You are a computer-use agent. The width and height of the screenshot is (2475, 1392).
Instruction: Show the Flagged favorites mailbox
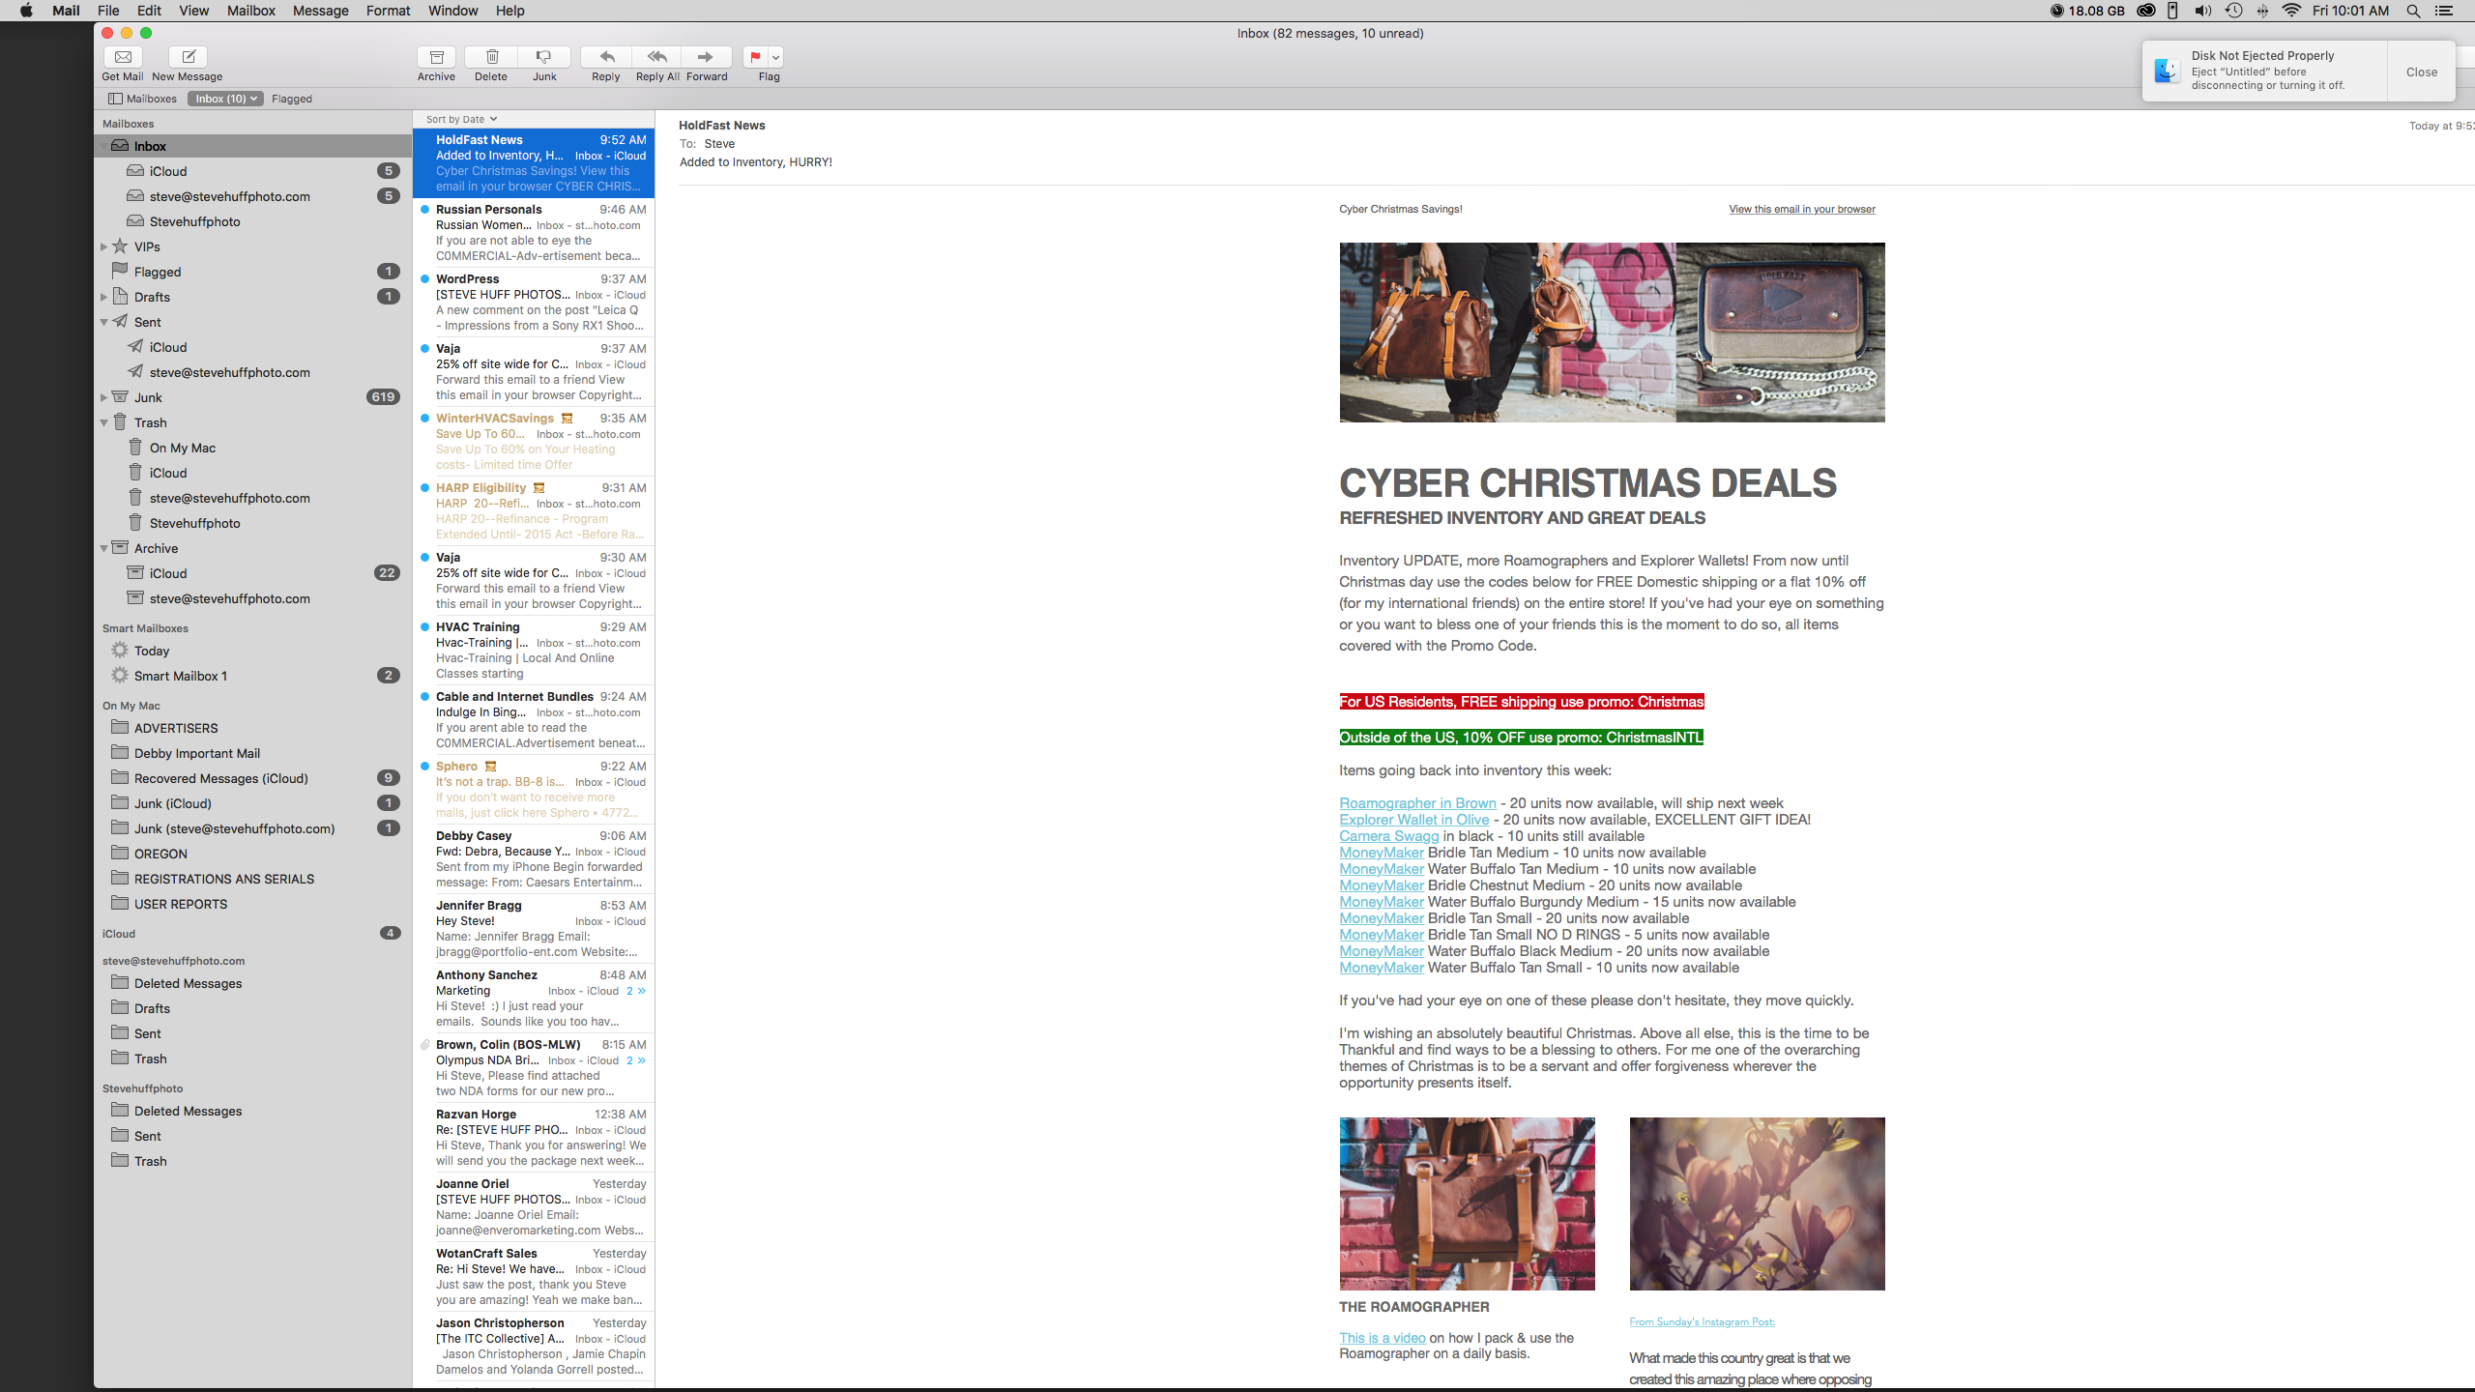pyautogui.click(x=292, y=99)
